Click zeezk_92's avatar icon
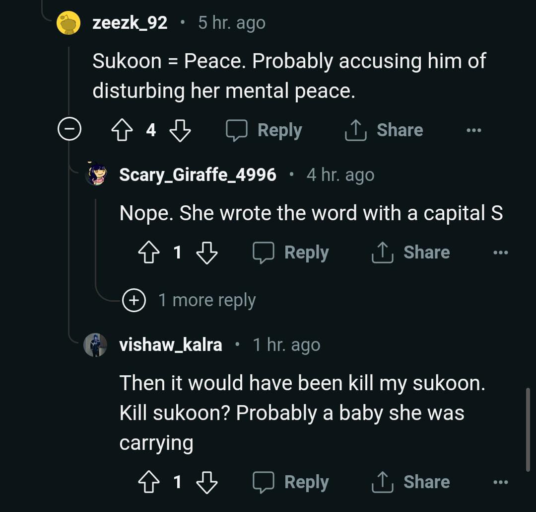 pyautogui.click(x=69, y=23)
